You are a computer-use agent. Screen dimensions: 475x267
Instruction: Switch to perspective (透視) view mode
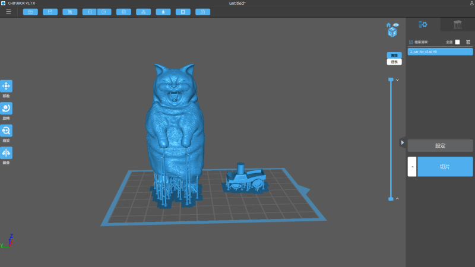[x=394, y=62]
